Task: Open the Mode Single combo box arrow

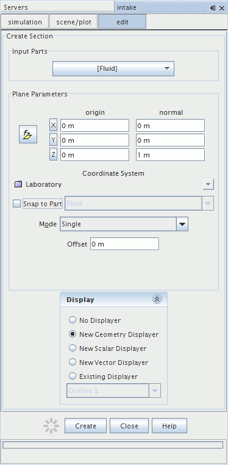Action: tap(182, 224)
